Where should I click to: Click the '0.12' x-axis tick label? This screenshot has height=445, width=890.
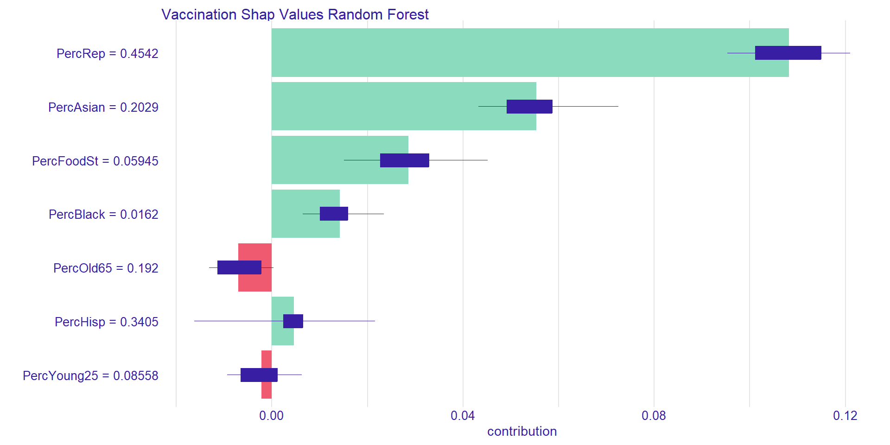845,416
